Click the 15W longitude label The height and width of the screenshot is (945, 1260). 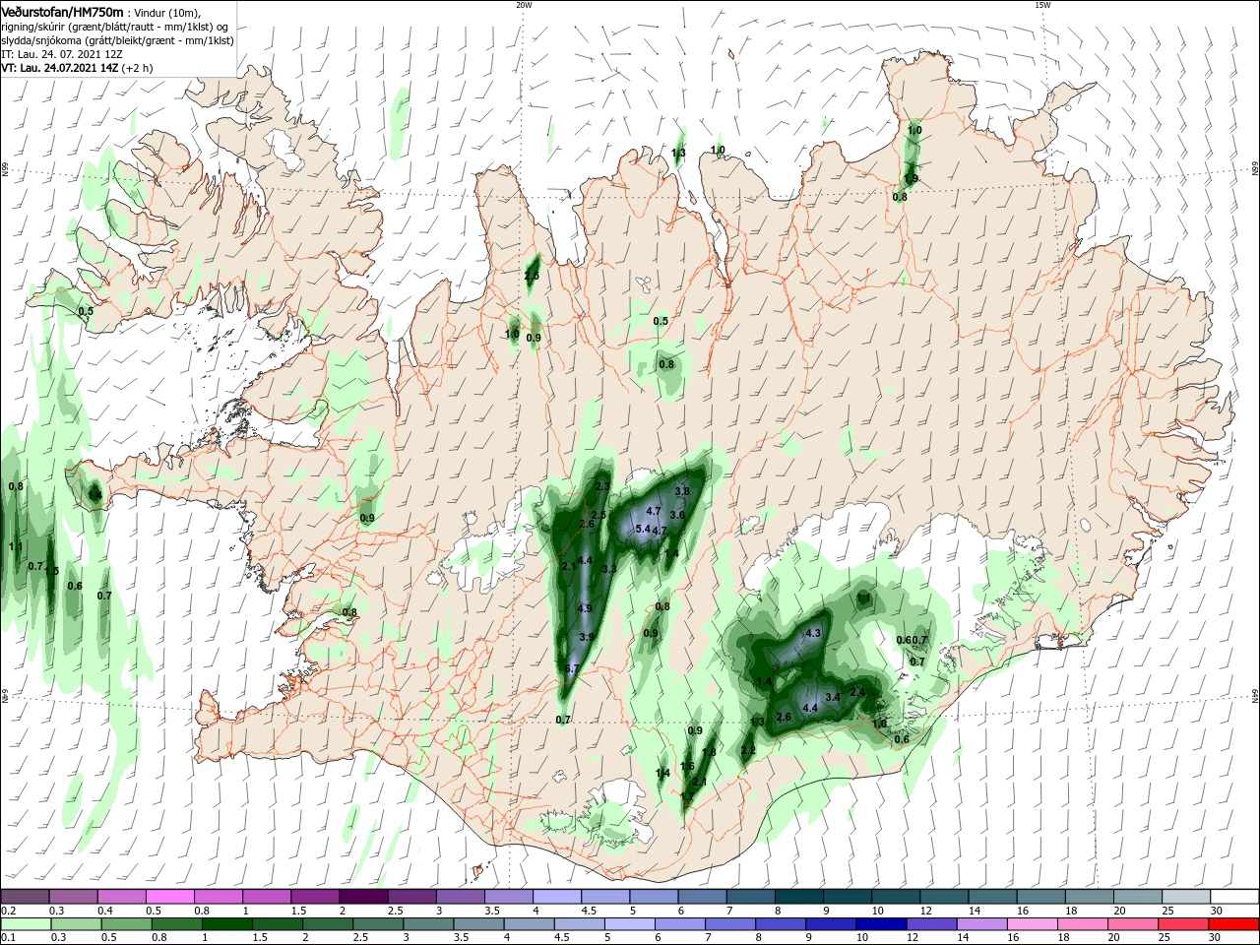1042,5
